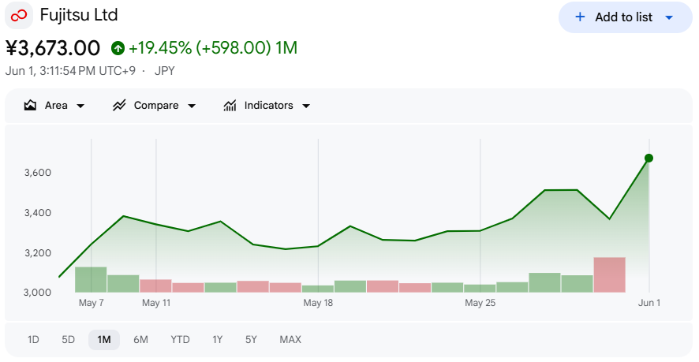Click the plus icon in Add to list
This screenshot has width=699, height=362.
tap(580, 17)
